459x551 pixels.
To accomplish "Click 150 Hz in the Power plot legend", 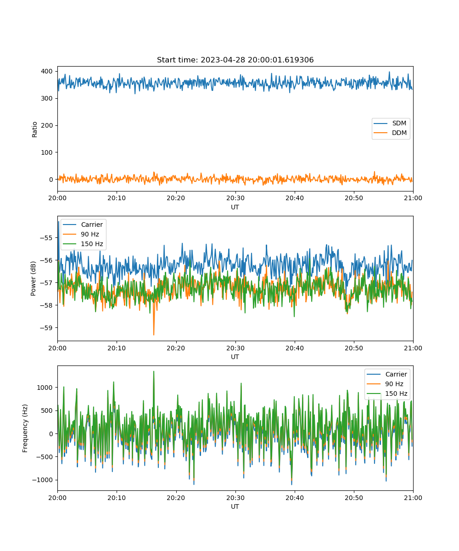I will (92, 244).
